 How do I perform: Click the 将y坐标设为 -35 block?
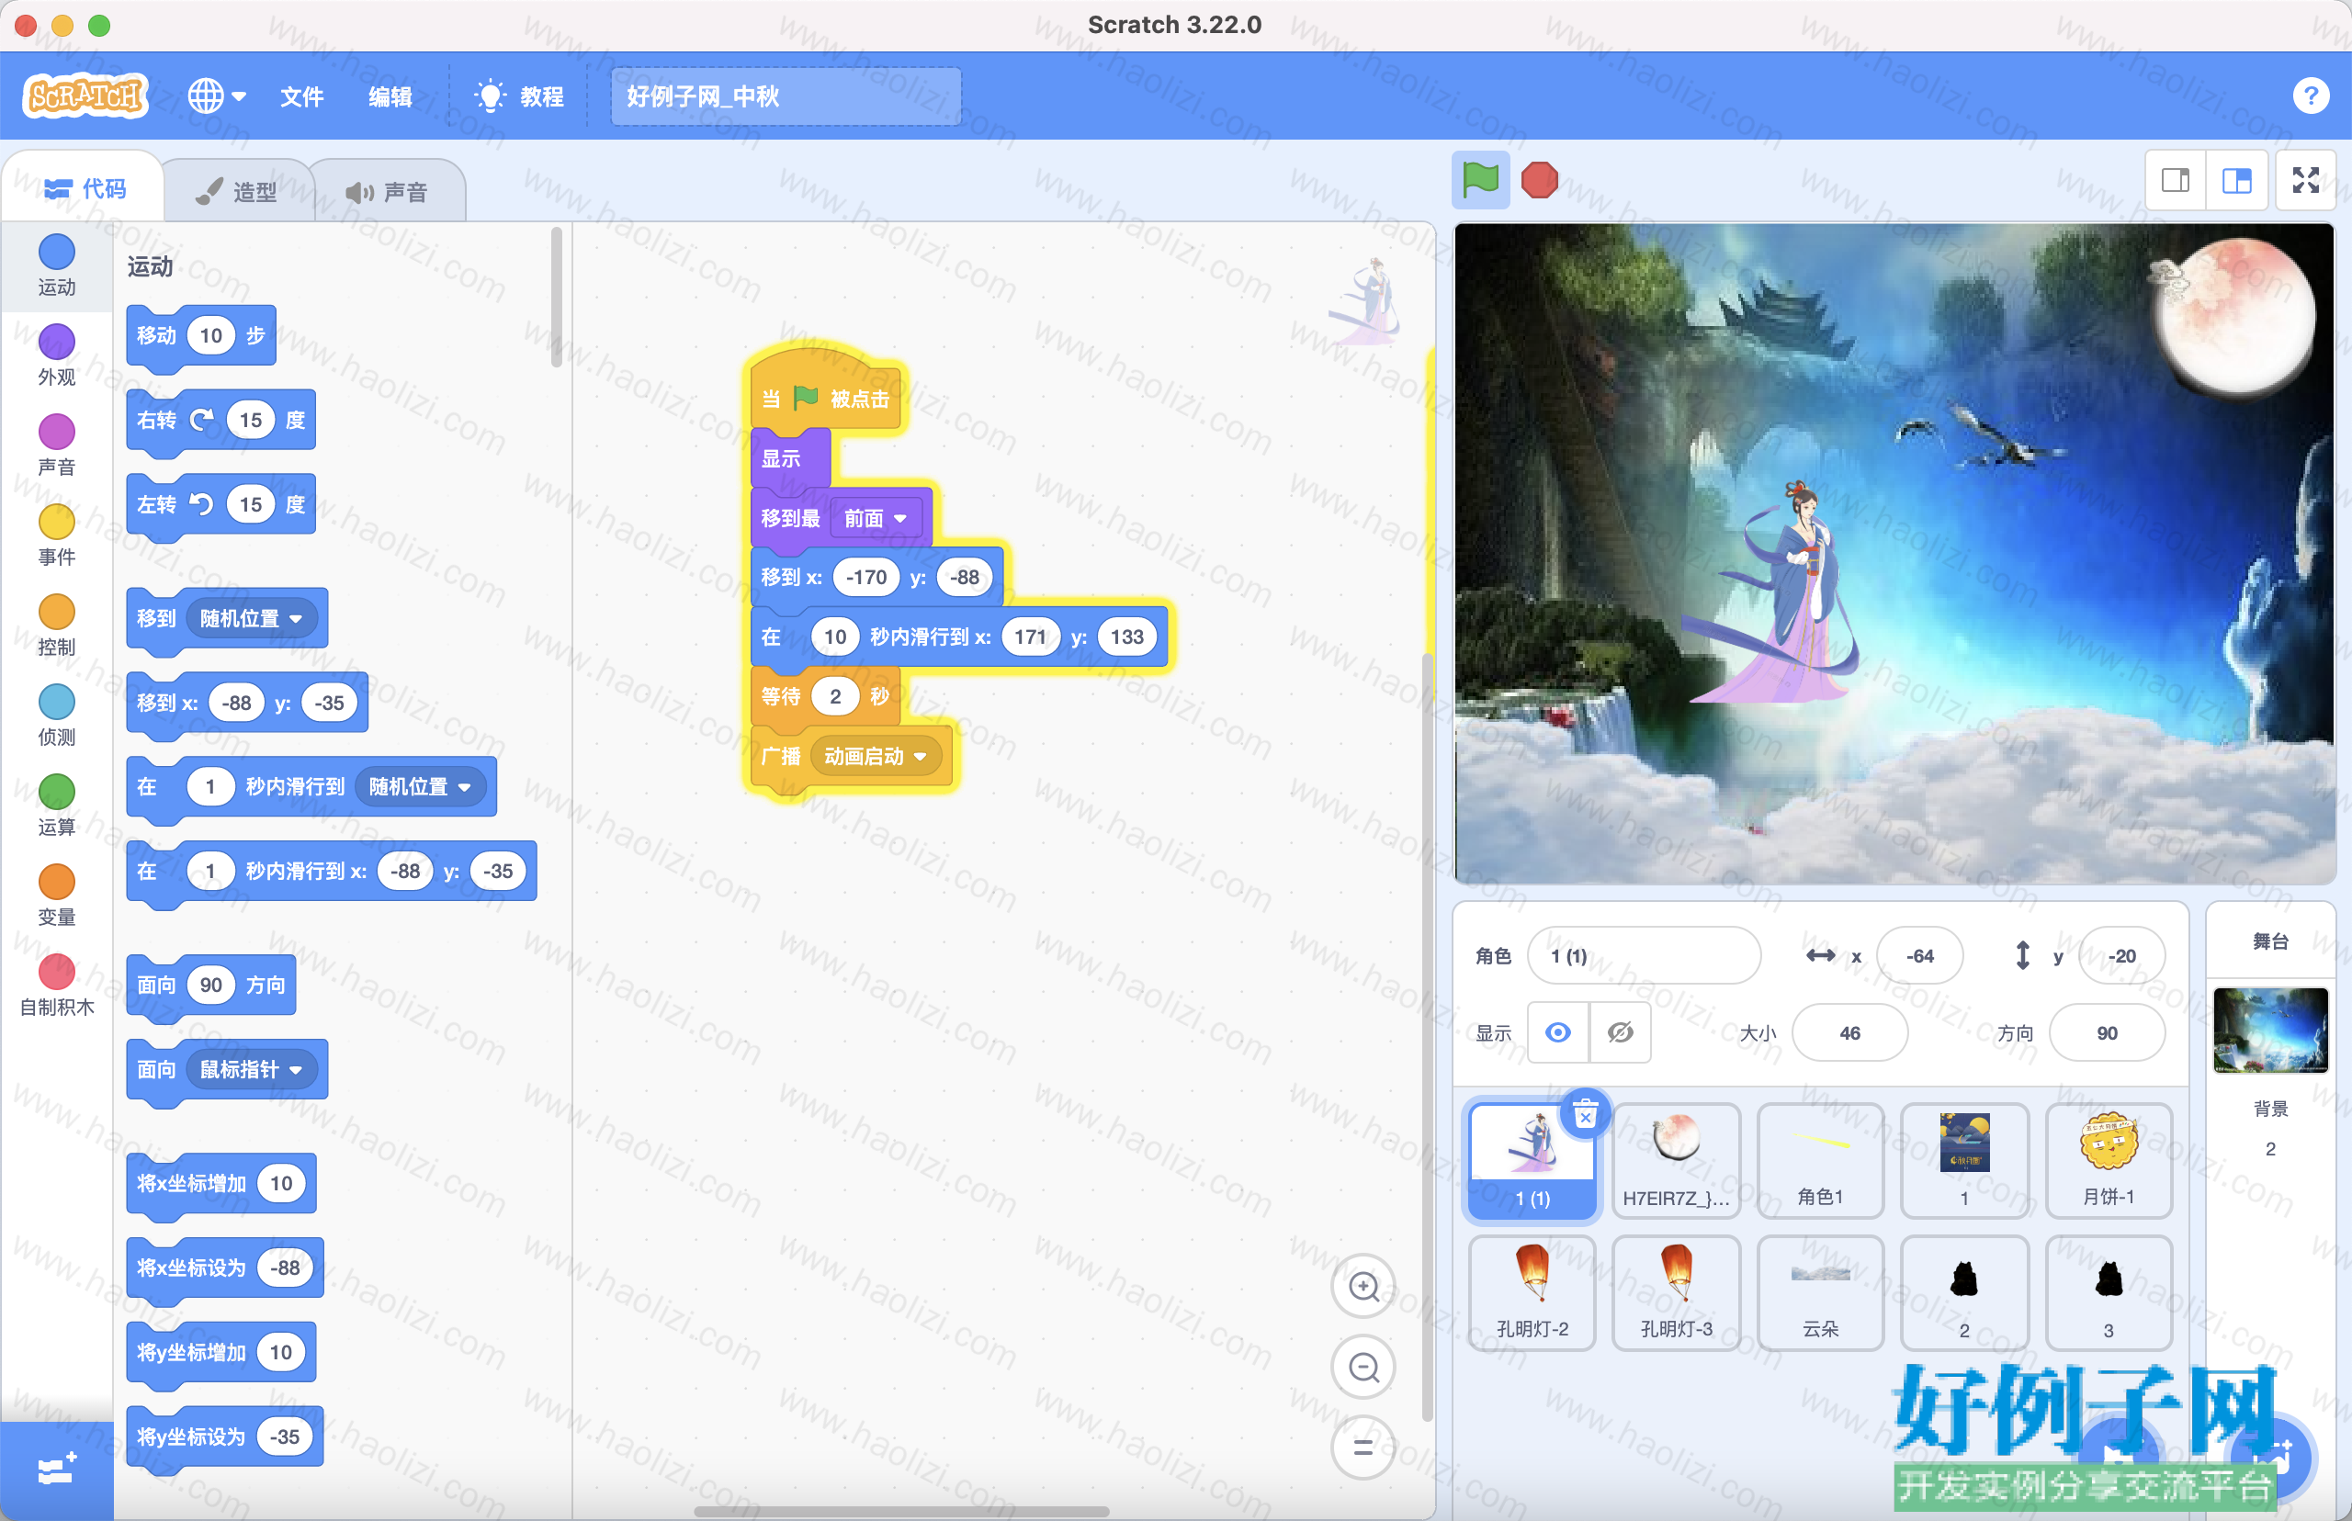[x=225, y=1436]
